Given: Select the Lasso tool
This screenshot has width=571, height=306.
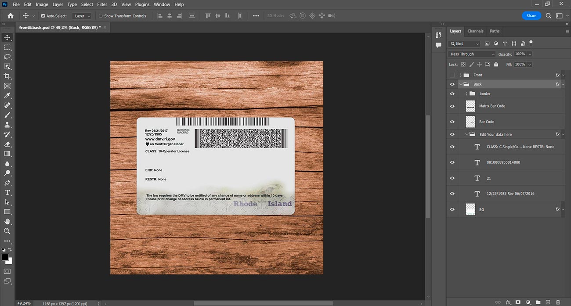Looking at the screenshot, I should [x=7, y=57].
